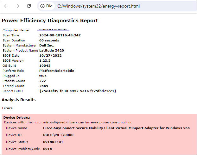
Task: Click the Report GUID value
Action: click(78, 91)
